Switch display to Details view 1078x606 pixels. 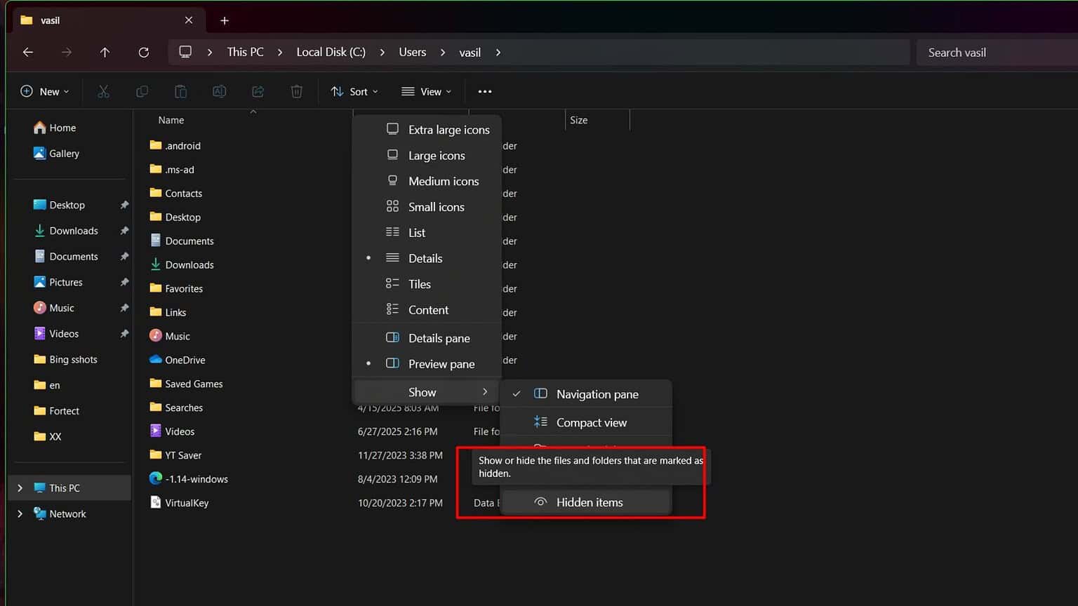tap(425, 258)
